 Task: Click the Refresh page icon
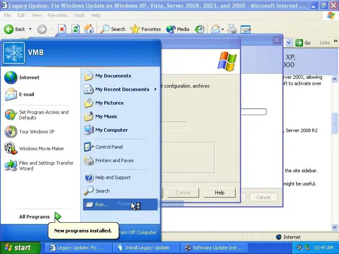click(75, 29)
